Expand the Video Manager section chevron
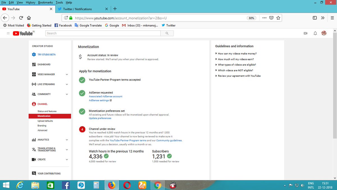 coord(67,75)
